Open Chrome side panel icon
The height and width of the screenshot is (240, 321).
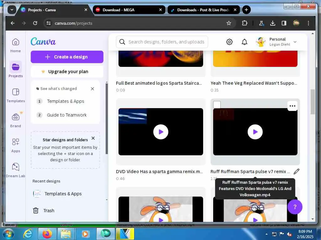coord(284,23)
